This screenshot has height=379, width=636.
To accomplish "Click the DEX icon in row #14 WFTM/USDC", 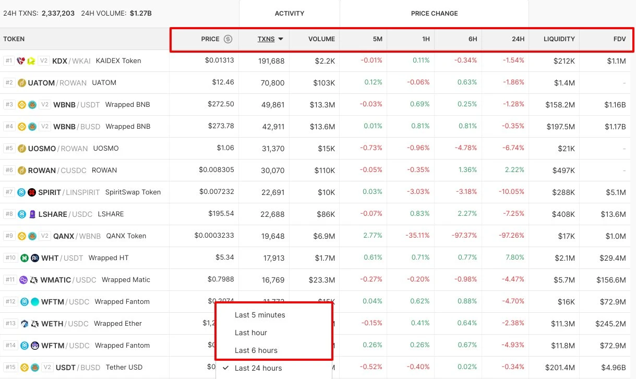I will pyautogui.click(x=35, y=346).
